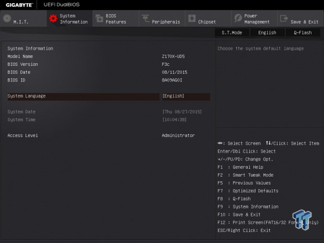
Task: Open Power Management tab
Action: pyautogui.click(x=254, y=19)
